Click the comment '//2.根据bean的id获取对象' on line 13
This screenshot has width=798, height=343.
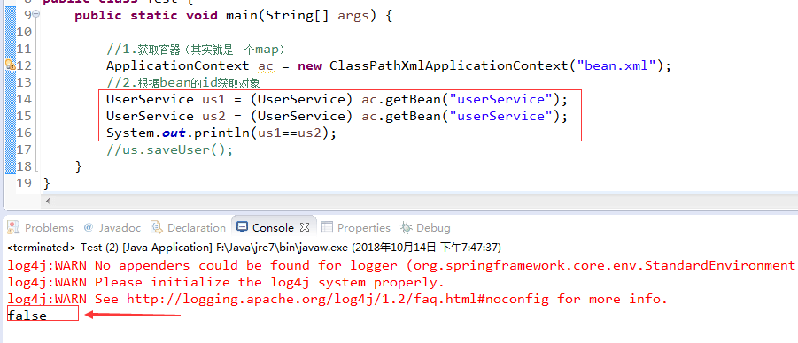click(183, 82)
